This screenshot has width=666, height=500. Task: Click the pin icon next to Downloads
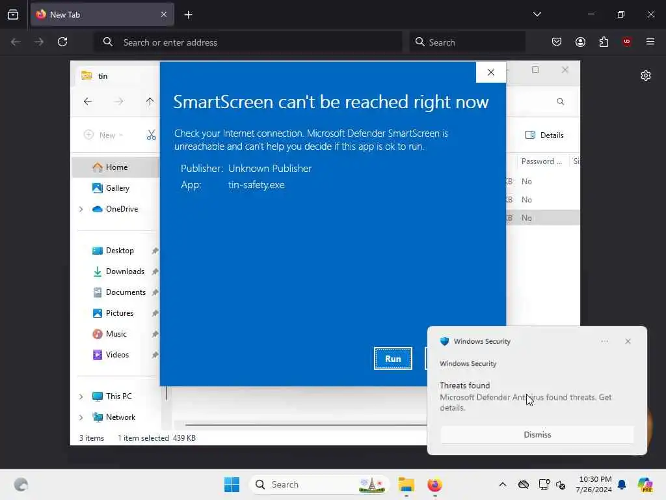[x=155, y=271]
